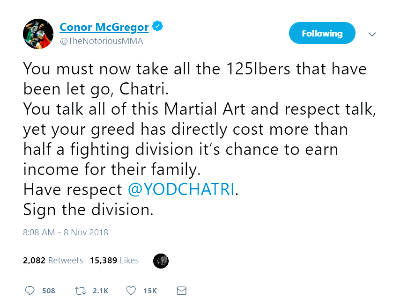
Task: Click the 15K like count
Action: pyautogui.click(x=150, y=290)
